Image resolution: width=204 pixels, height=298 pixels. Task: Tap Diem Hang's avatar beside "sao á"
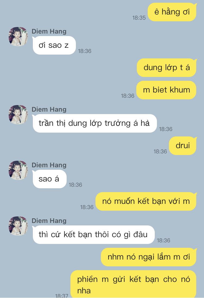pos(18,170)
